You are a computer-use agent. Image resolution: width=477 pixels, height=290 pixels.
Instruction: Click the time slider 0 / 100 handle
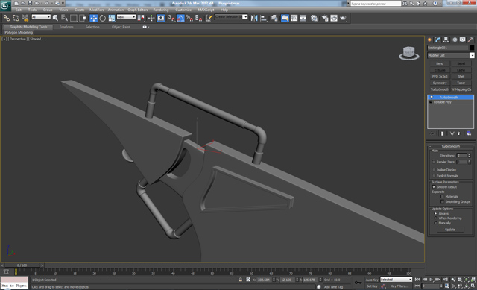(x=22, y=265)
